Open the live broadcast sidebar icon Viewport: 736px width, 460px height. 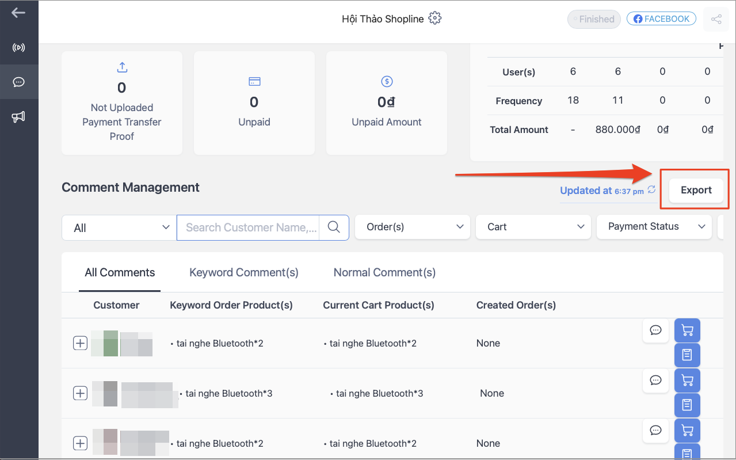click(18, 47)
